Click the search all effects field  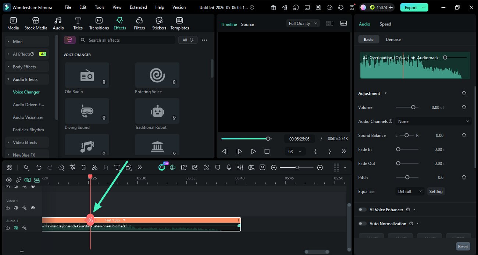coord(127,40)
